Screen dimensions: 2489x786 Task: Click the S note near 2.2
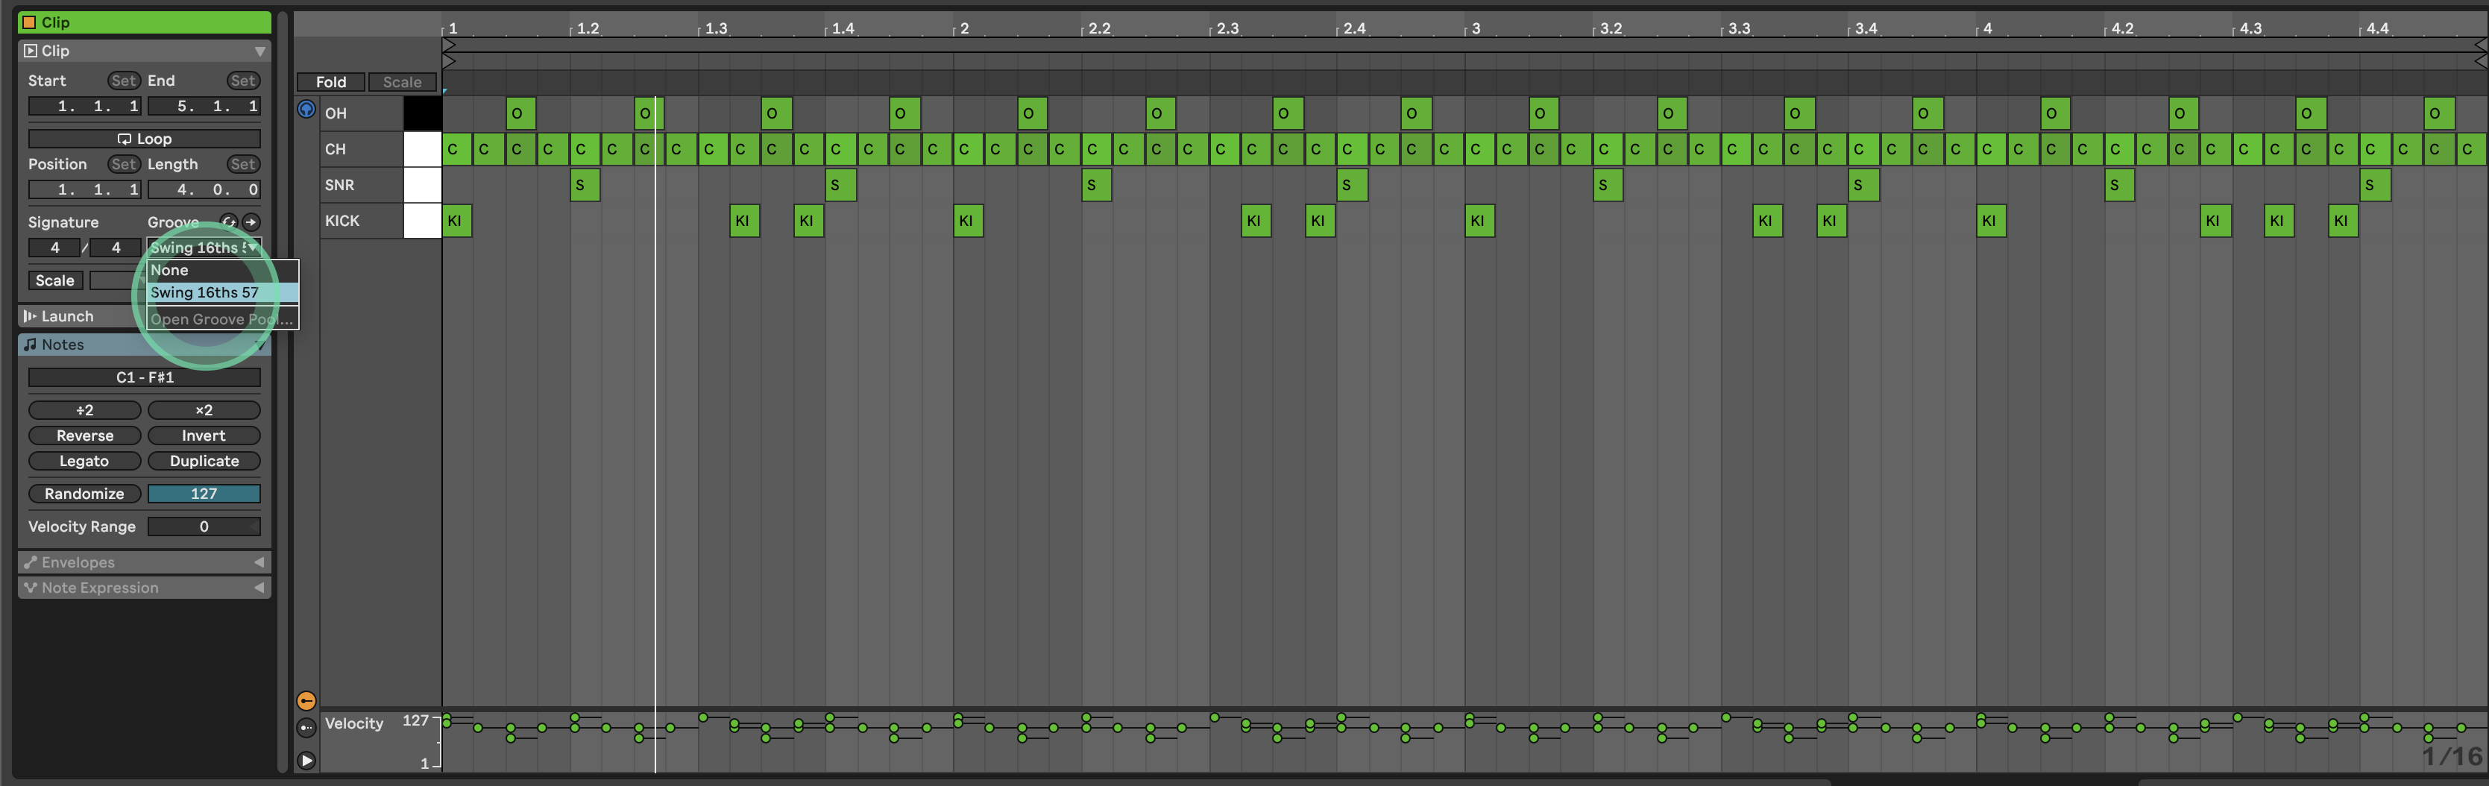pyautogui.click(x=1095, y=186)
